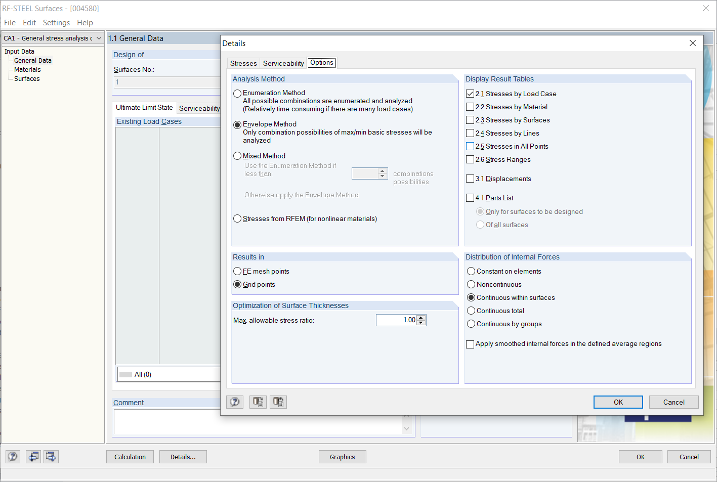The image size is (717, 482).
Task: Tick the 3.1 Displacements checkbox
Action: click(x=470, y=179)
